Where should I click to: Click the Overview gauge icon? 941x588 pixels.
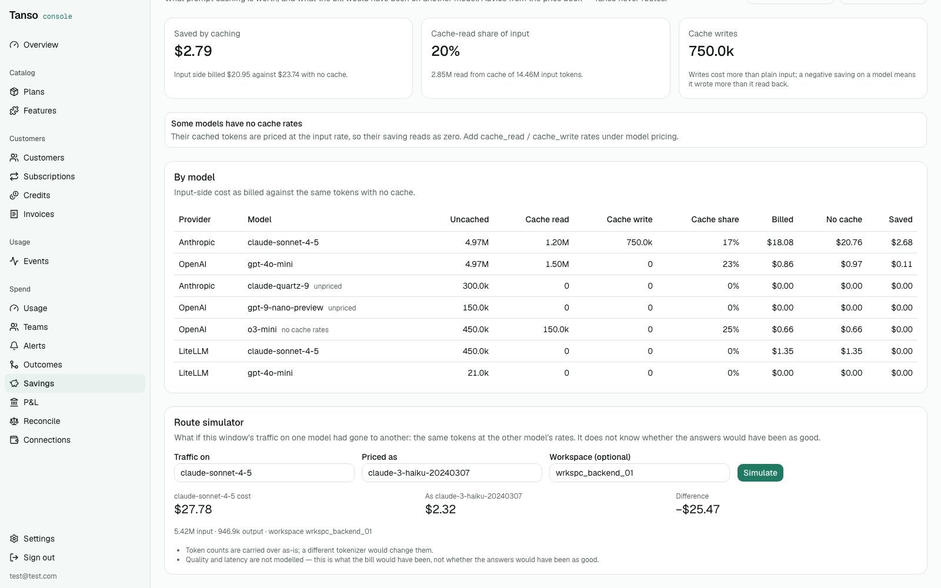(14, 45)
